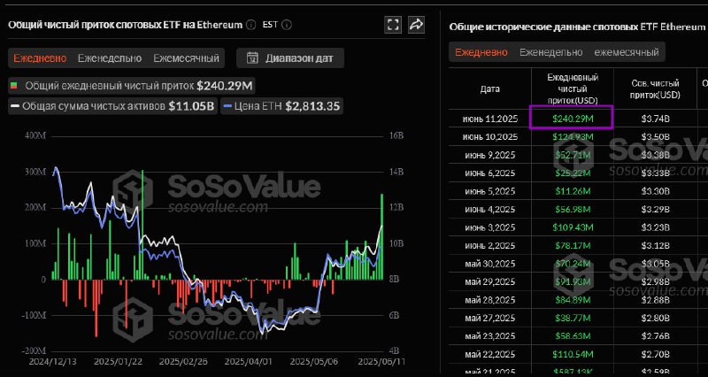Click ETH price value $2,813.35

tap(312, 106)
